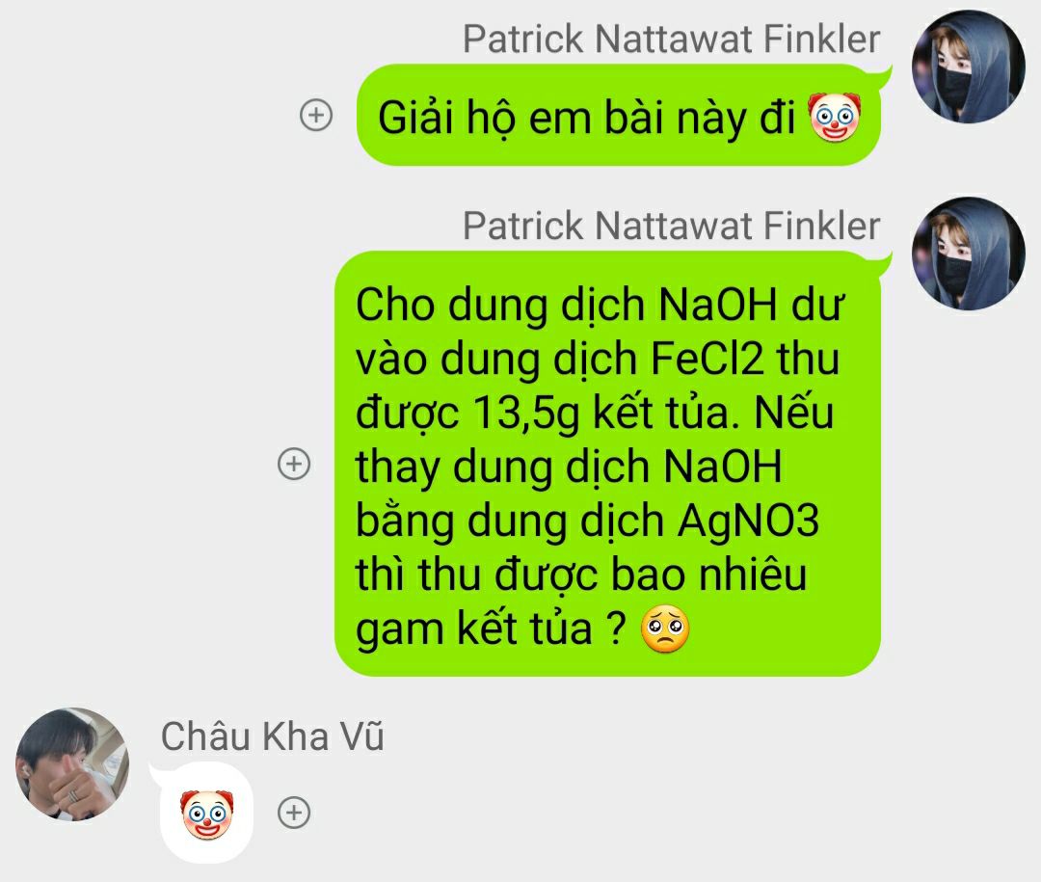This screenshot has height=882, width=1041.
Task: Select the clown emoji in "Giải hộ em" message
Action: [x=834, y=118]
